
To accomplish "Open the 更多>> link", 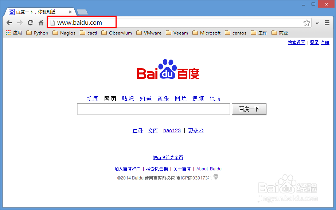I will tap(196, 130).
